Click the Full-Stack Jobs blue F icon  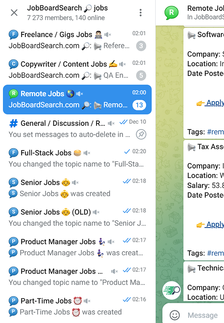(x=13, y=153)
